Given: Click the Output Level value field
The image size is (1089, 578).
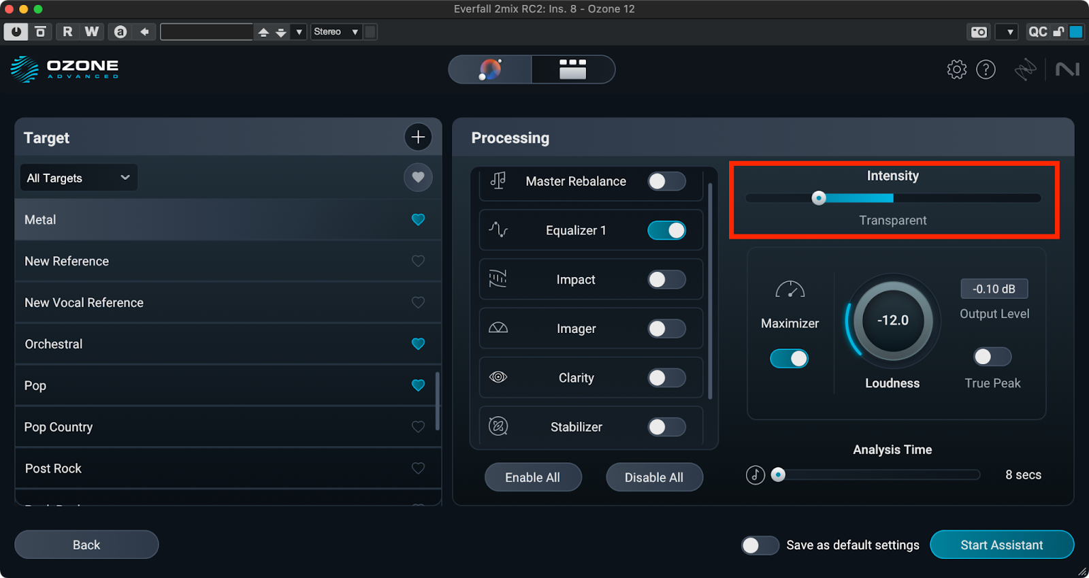Looking at the screenshot, I should (x=994, y=289).
